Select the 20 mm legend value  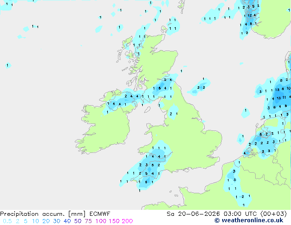coord(46,221)
